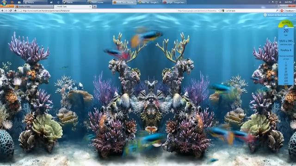Set number of fish to 1000

point(286,83)
